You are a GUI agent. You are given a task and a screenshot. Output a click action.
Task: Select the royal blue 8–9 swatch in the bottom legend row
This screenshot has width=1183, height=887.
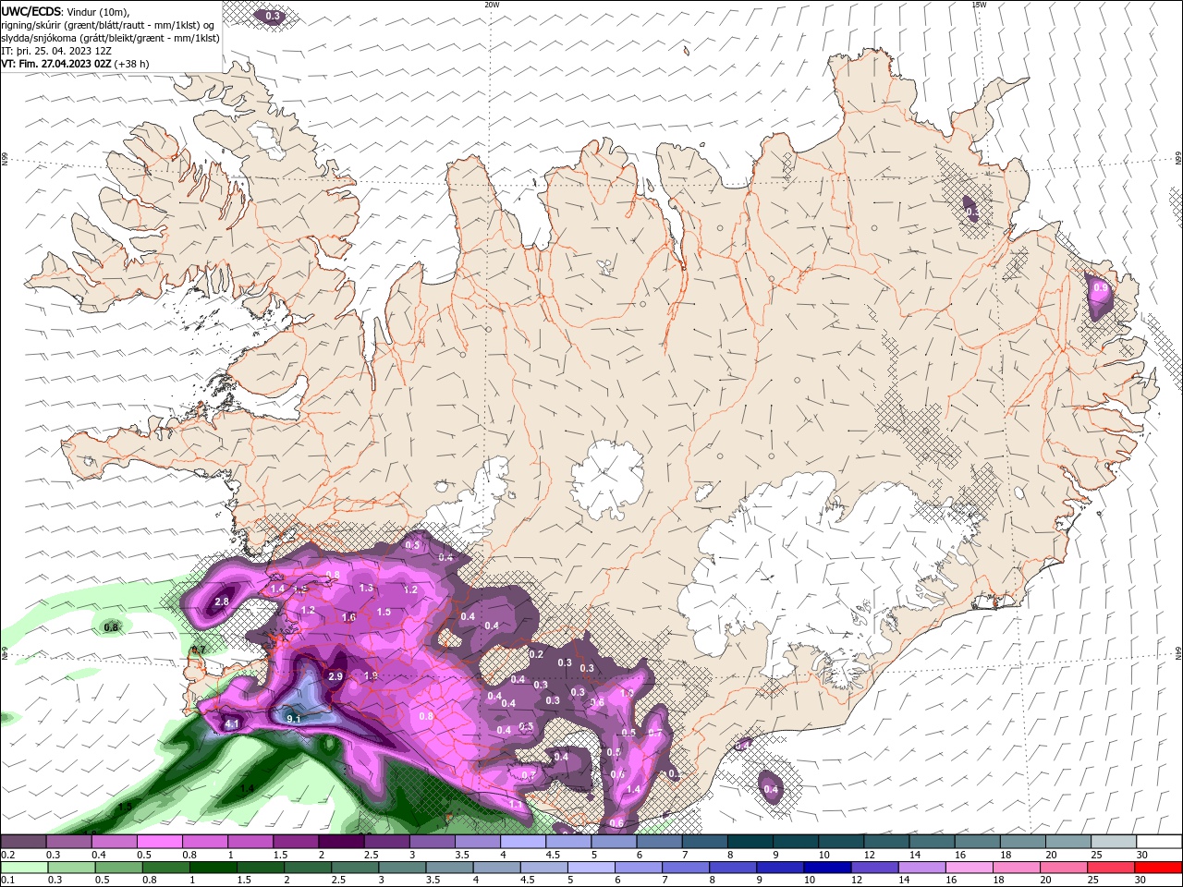click(x=733, y=868)
